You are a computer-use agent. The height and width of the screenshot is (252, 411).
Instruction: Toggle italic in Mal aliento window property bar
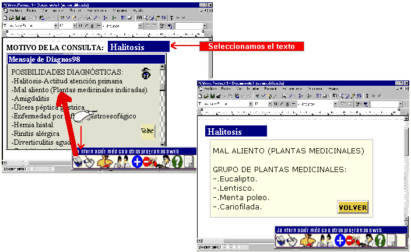tap(282, 104)
